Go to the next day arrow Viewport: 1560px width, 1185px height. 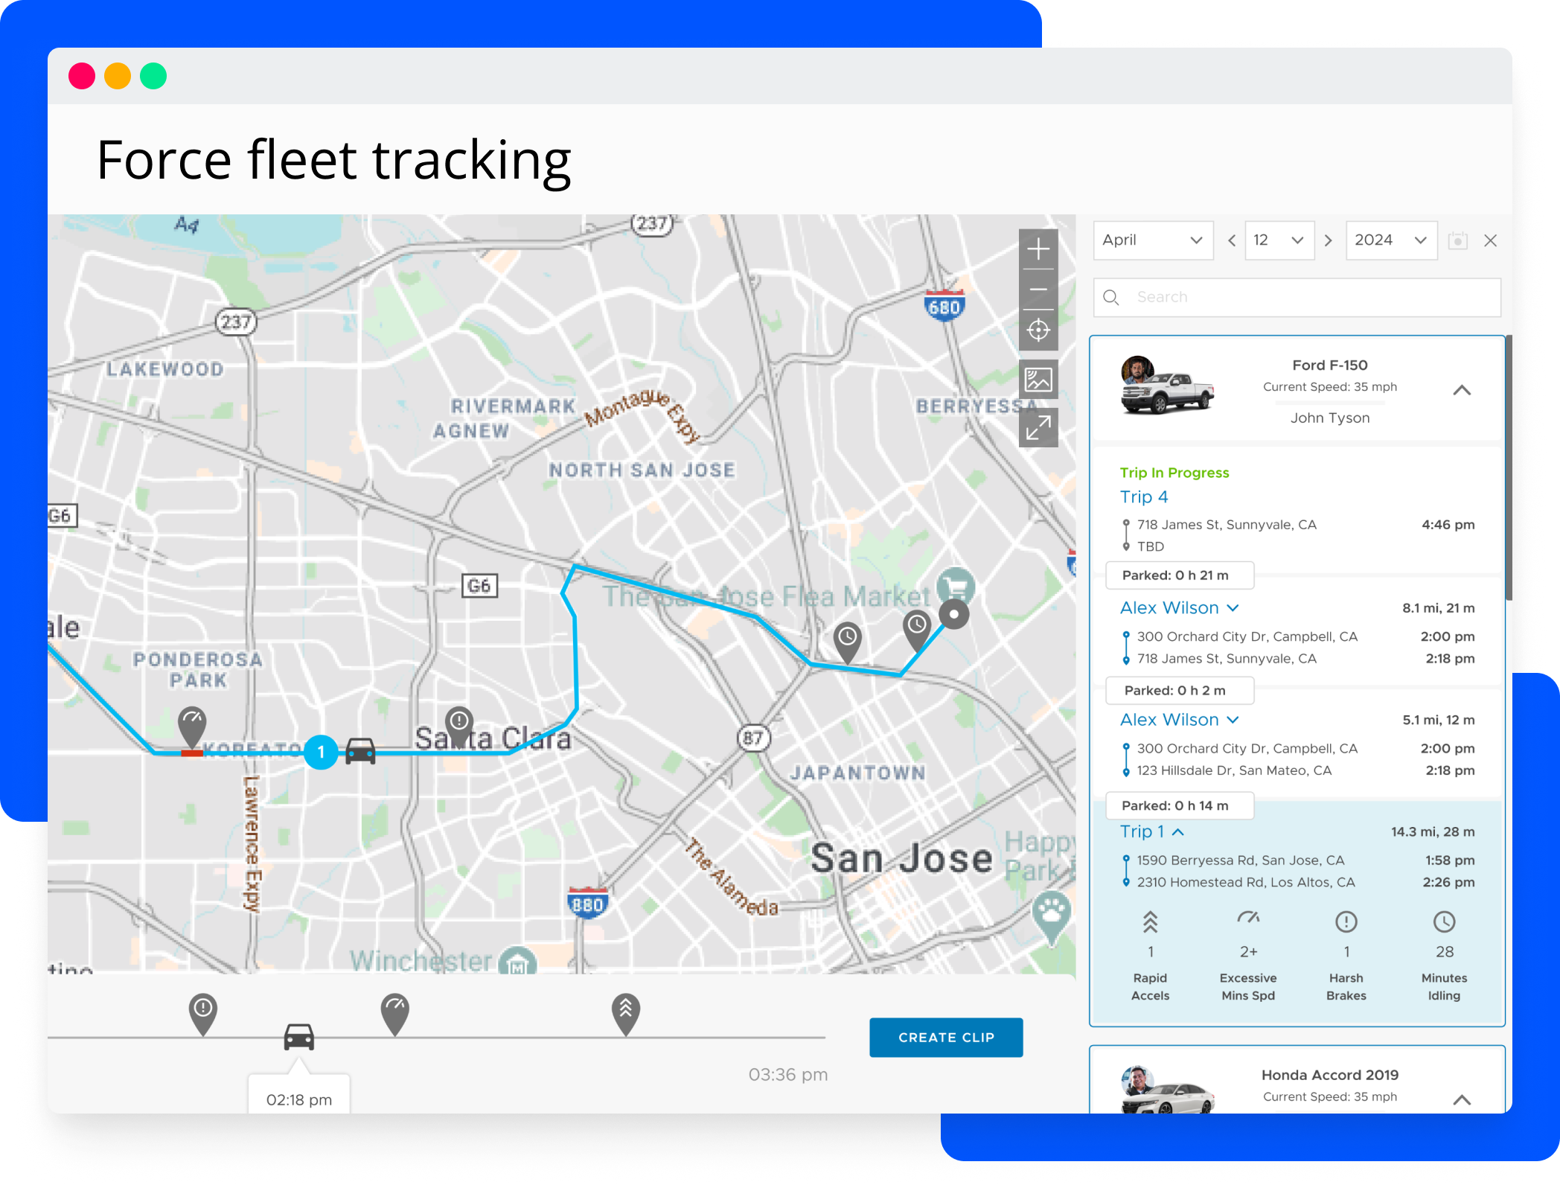tap(1329, 240)
